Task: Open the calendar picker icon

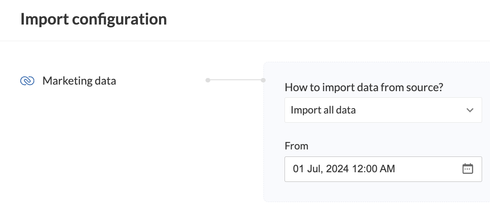Action: [x=468, y=169]
